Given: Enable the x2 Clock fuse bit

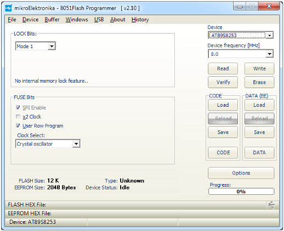Looking at the screenshot, I should 18,117.
